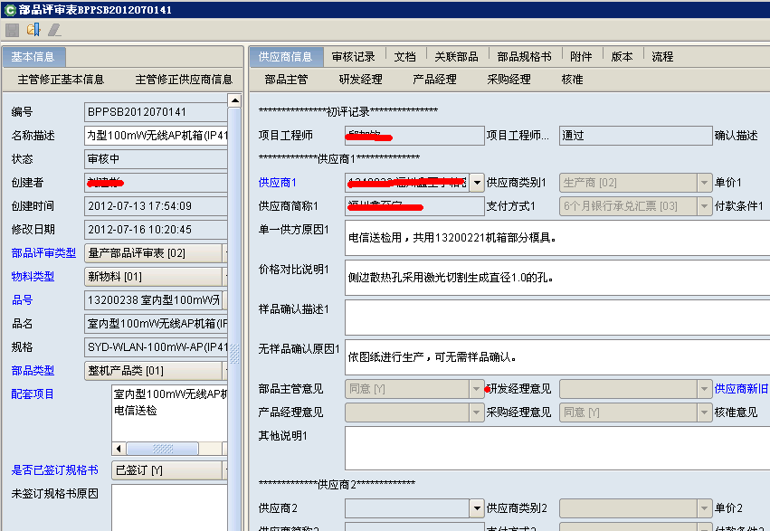
Task: Select the 流程 tab
Action: pyautogui.click(x=662, y=56)
